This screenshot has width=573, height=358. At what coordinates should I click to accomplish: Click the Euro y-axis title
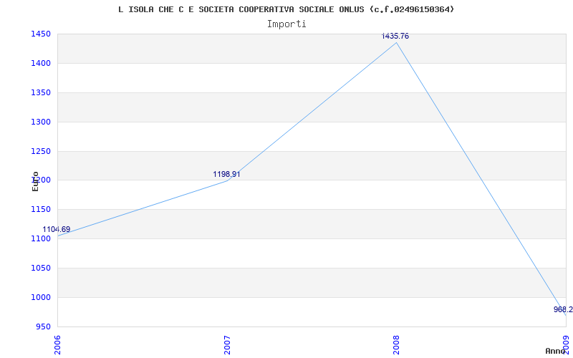[35, 182]
